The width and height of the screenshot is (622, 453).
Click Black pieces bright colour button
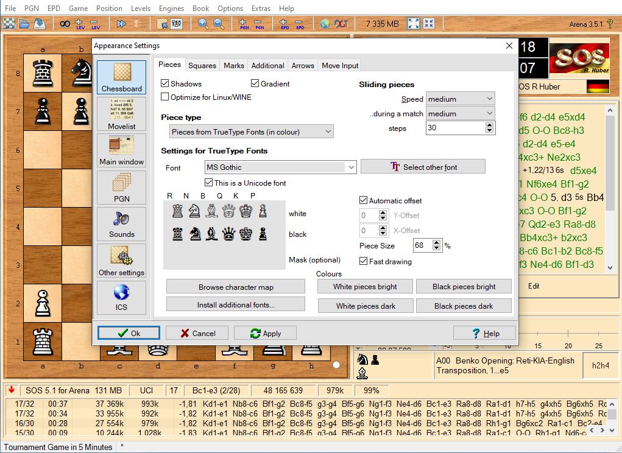464,287
